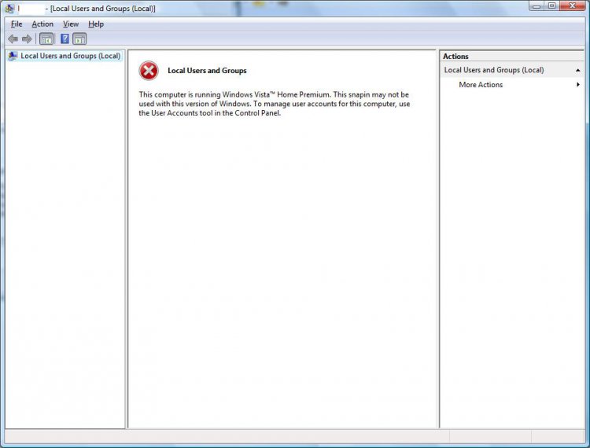Viewport: 590px width, 448px height.
Task: Open the Help question mark toolbar icon
Action: (x=65, y=39)
